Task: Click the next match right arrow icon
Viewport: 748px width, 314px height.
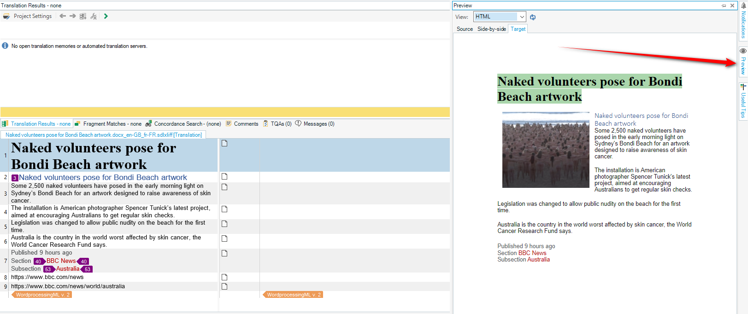Action: 73,16
